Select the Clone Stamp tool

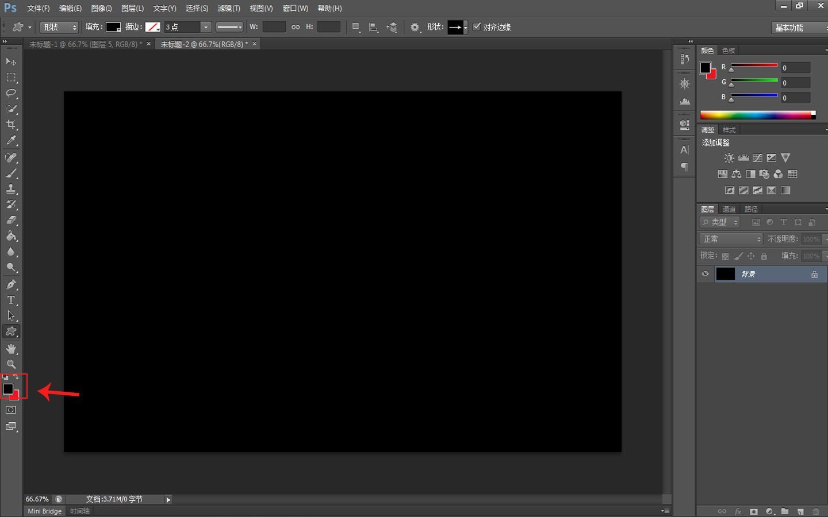pos(11,189)
